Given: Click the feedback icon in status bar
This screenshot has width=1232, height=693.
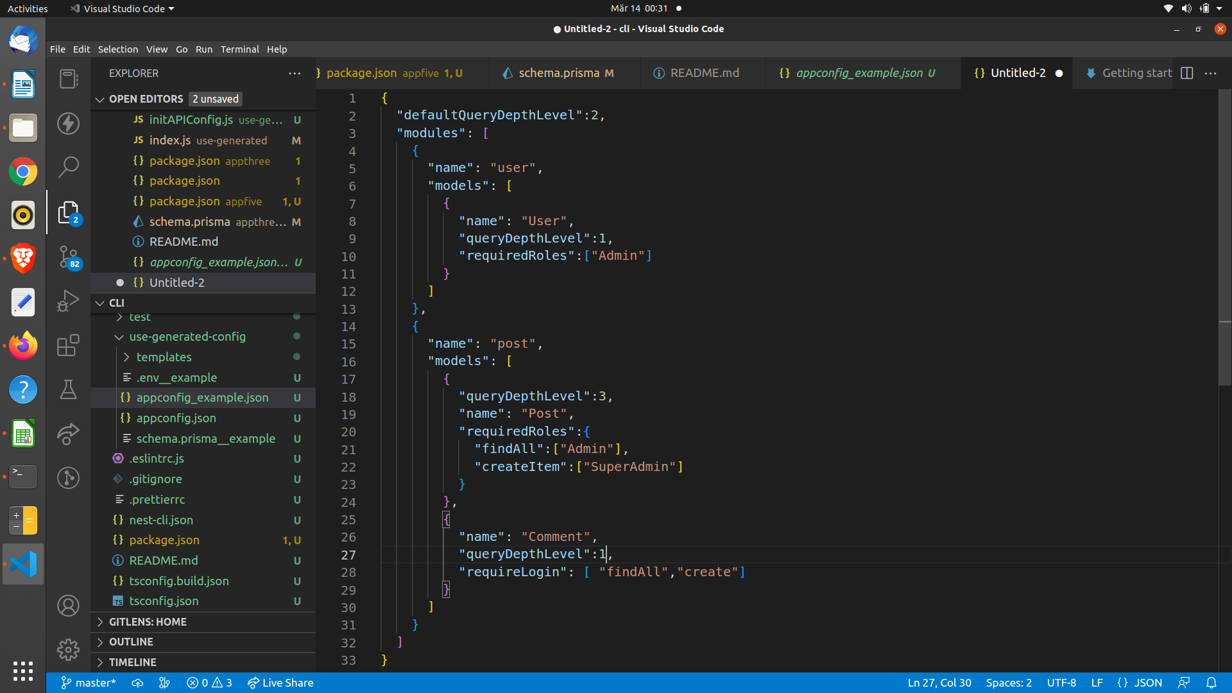Looking at the screenshot, I should tap(1184, 683).
